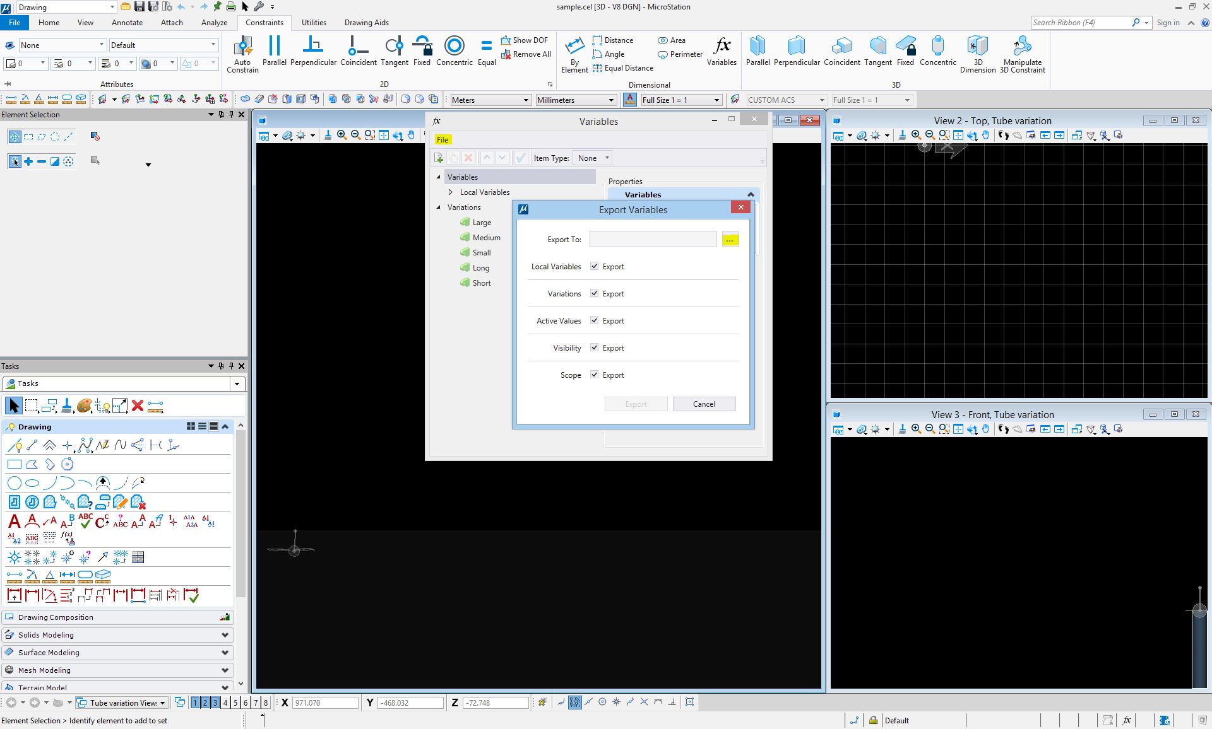Screen dimensions: 1212x729
Task: Click the browse button next to Export To
Action: (x=730, y=240)
